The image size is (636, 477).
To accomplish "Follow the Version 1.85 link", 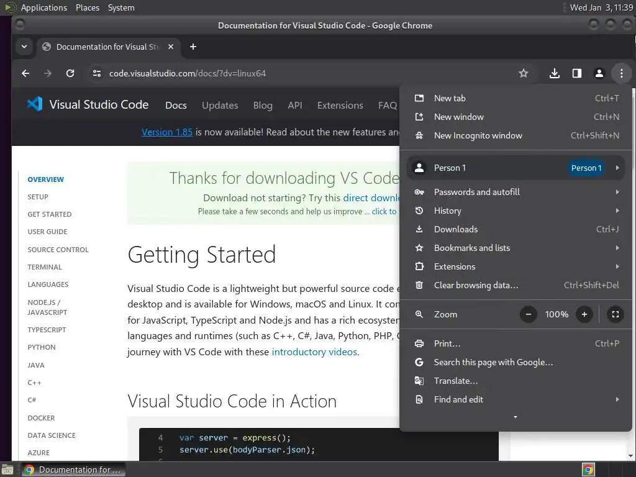I will pyautogui.click(x=167, y=132).
